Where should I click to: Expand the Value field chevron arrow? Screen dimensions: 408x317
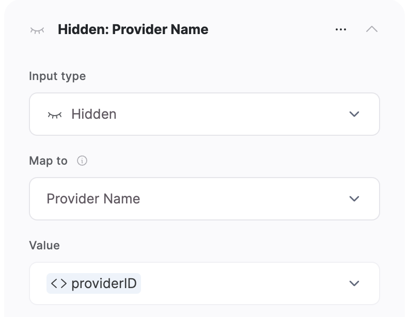coord(354,283)
